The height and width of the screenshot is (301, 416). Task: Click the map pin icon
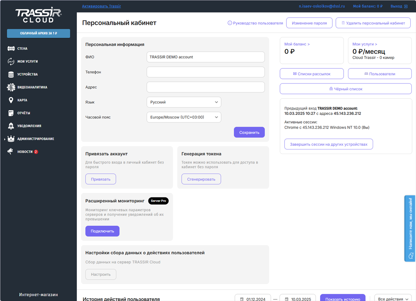click(x=11, y=100)
